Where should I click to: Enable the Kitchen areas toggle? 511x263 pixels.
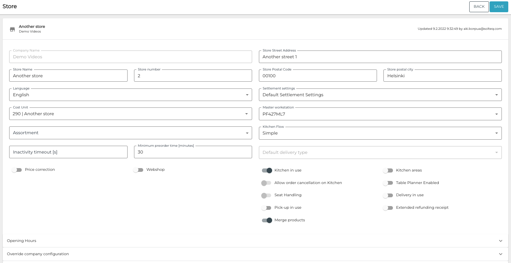pyautogui.click(x=388, y=170)
